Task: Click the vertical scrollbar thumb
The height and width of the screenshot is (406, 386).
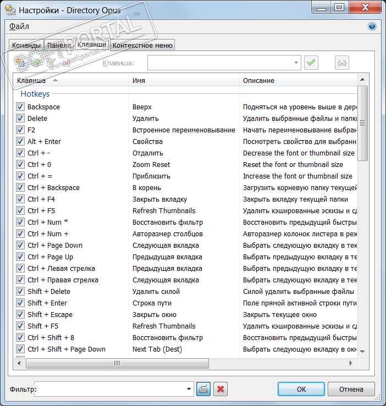Action: tap(362, 123)
